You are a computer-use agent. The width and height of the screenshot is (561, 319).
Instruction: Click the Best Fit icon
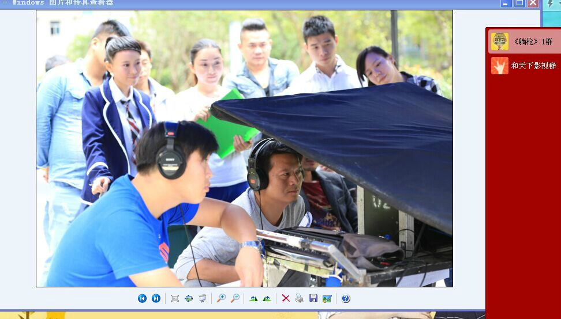coord(175,298)
